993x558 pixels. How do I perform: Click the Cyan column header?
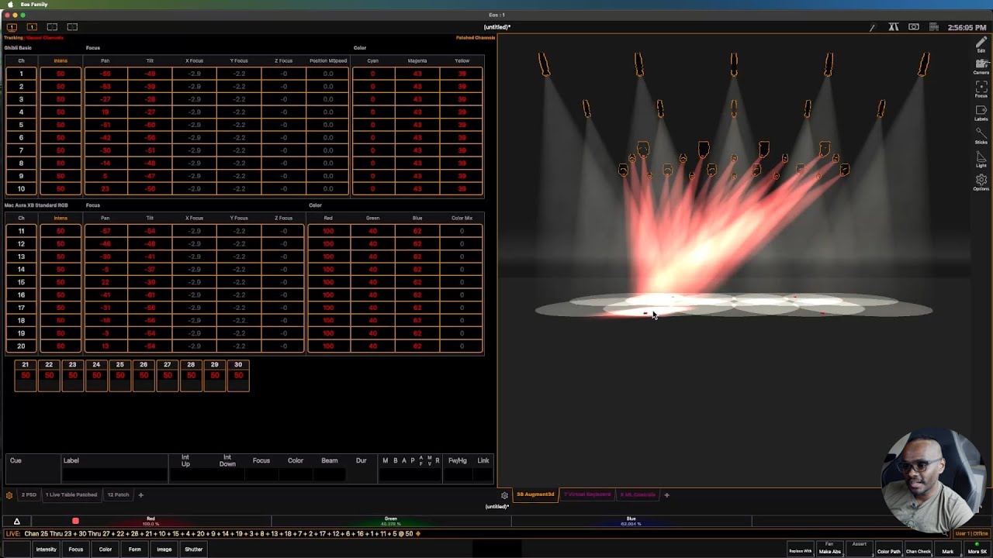click(x=372, y=60)
